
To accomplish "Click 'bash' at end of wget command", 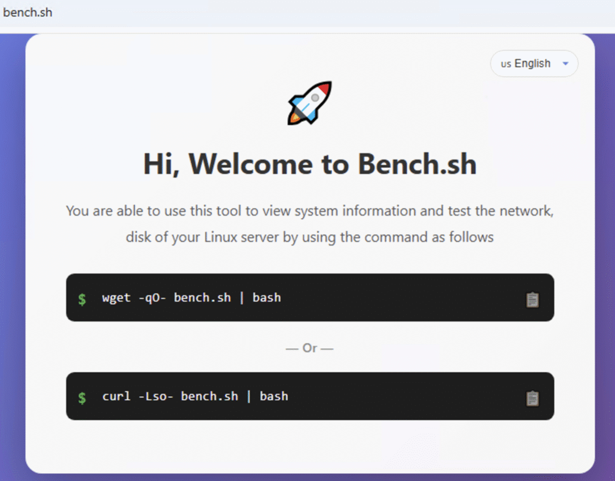I will (266, 298).
